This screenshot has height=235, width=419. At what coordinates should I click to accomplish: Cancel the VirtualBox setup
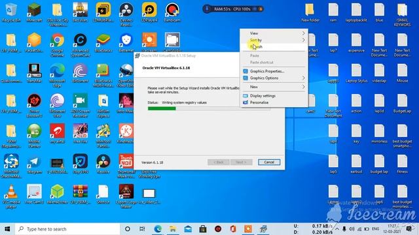pyautogui.click(x=269, y=163)
